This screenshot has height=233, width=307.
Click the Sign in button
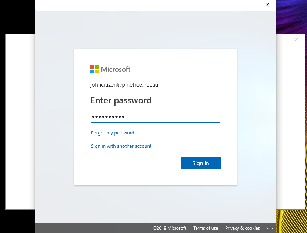200,163
